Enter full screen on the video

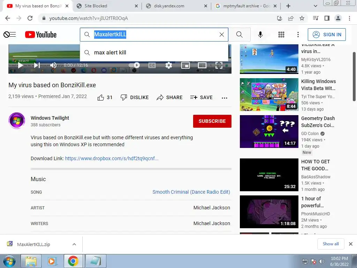point(219,65)
